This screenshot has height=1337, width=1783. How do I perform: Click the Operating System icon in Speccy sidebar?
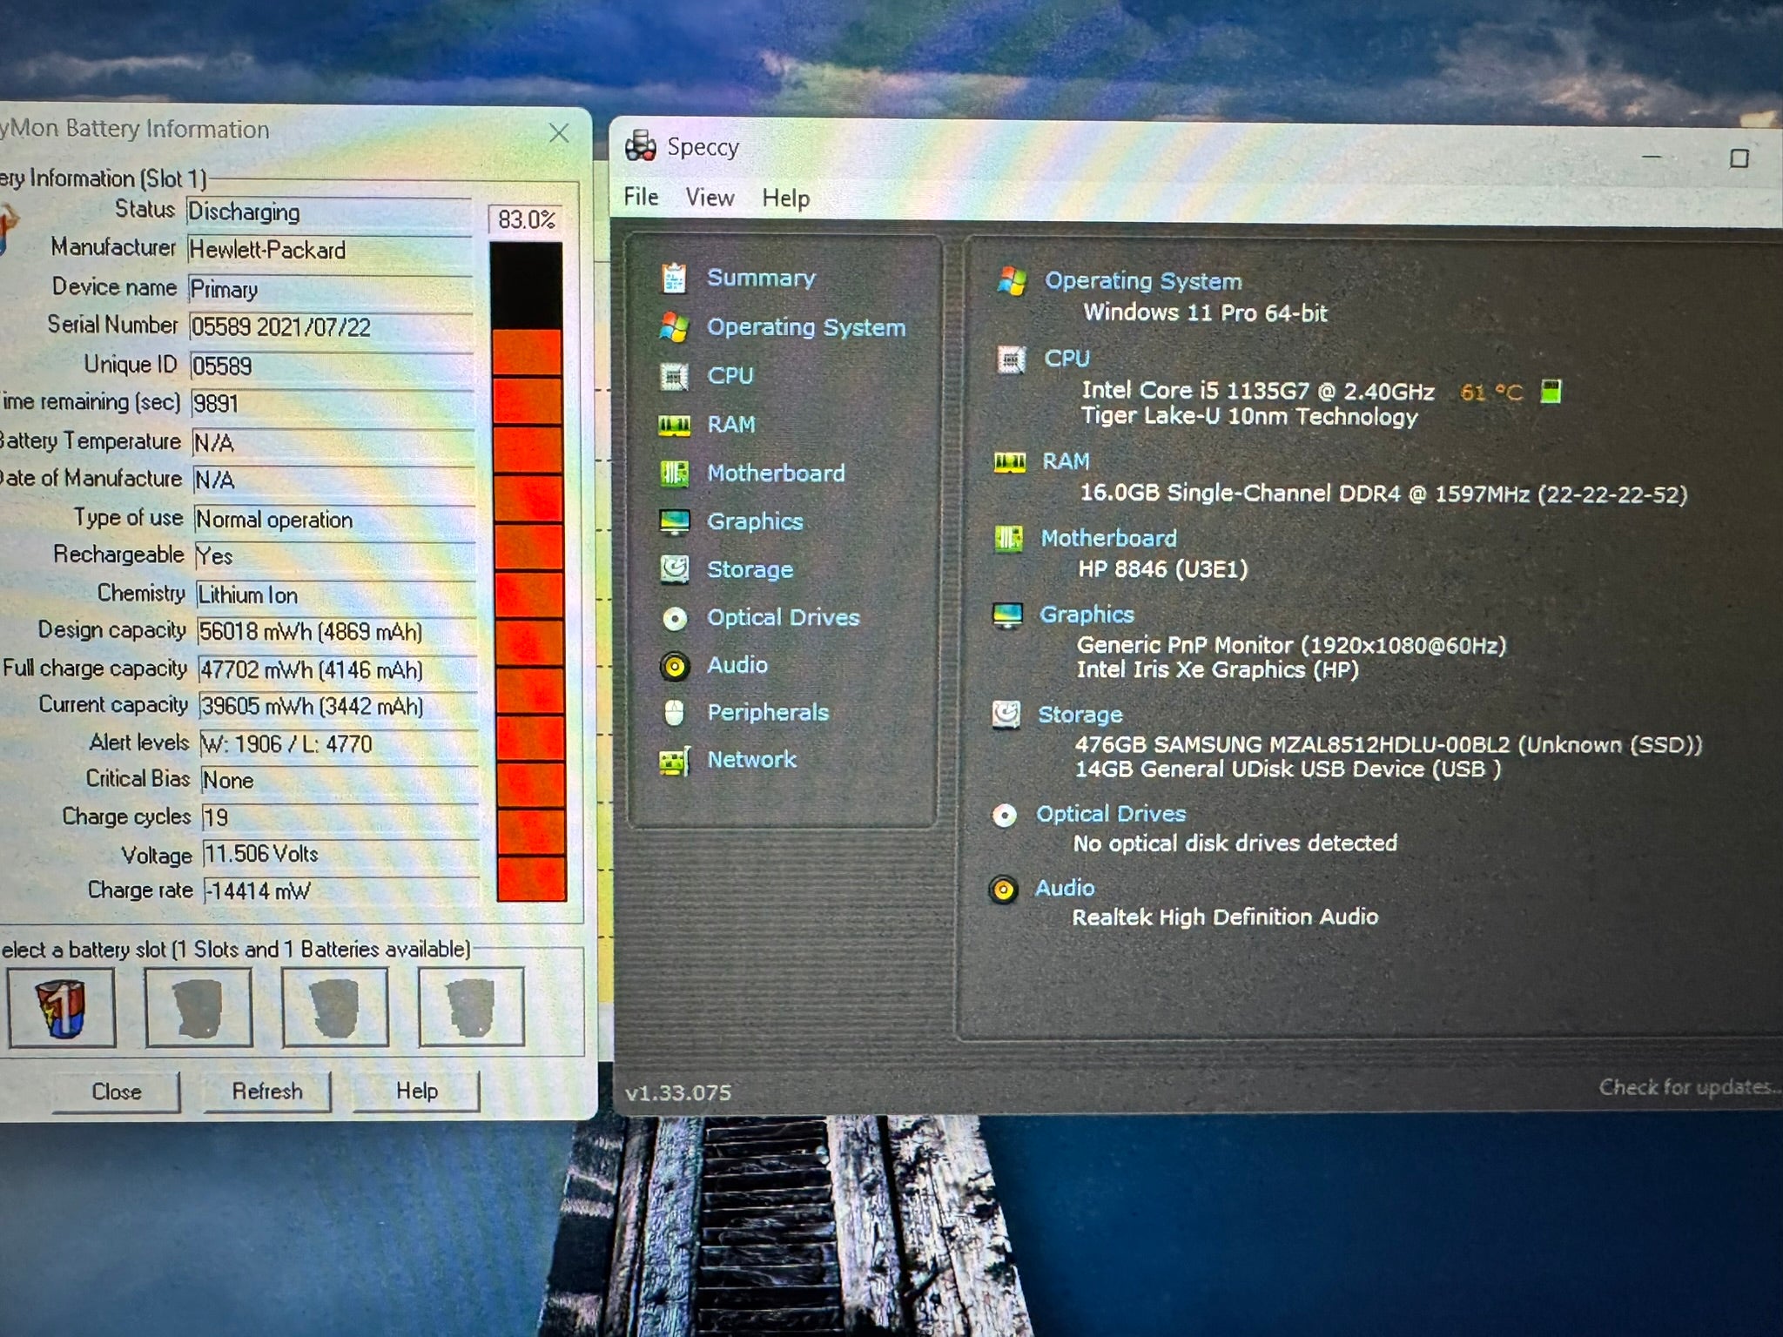pyautogui.click(x=674, y=327)
